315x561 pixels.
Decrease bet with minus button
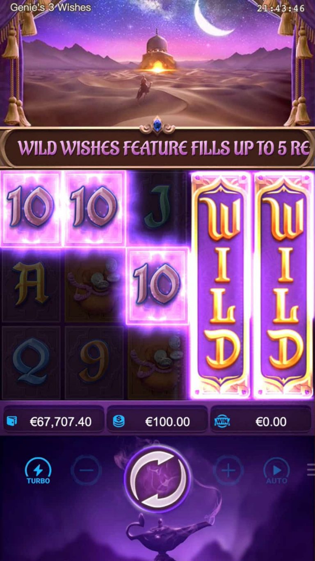(x=85, y=470)
